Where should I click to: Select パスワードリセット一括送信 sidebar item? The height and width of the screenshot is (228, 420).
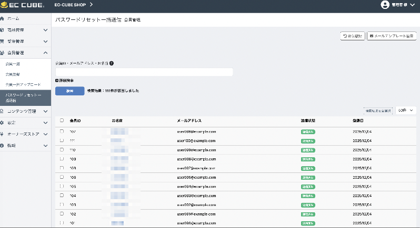tap(25, 97)
